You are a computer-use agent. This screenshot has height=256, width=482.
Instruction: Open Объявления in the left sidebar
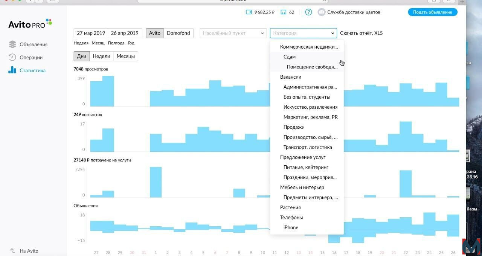tap(28, 44)
